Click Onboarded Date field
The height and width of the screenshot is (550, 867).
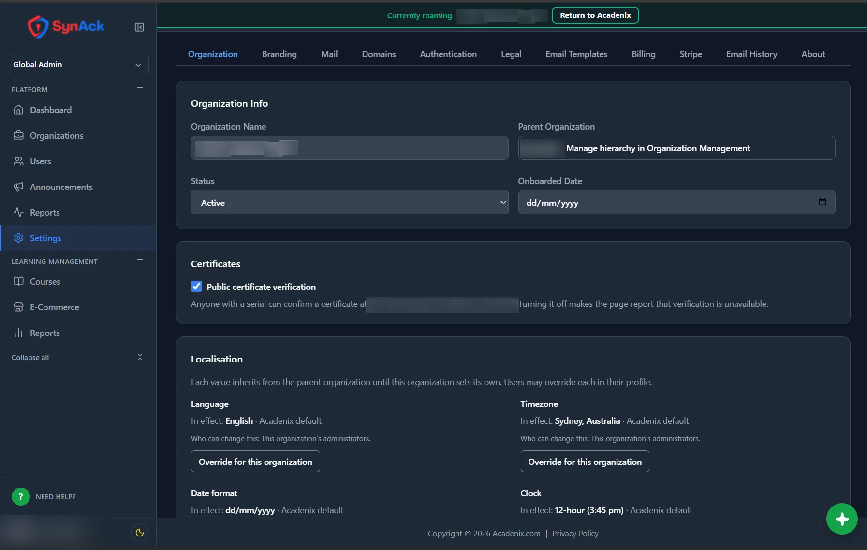[x=676, y=203]
